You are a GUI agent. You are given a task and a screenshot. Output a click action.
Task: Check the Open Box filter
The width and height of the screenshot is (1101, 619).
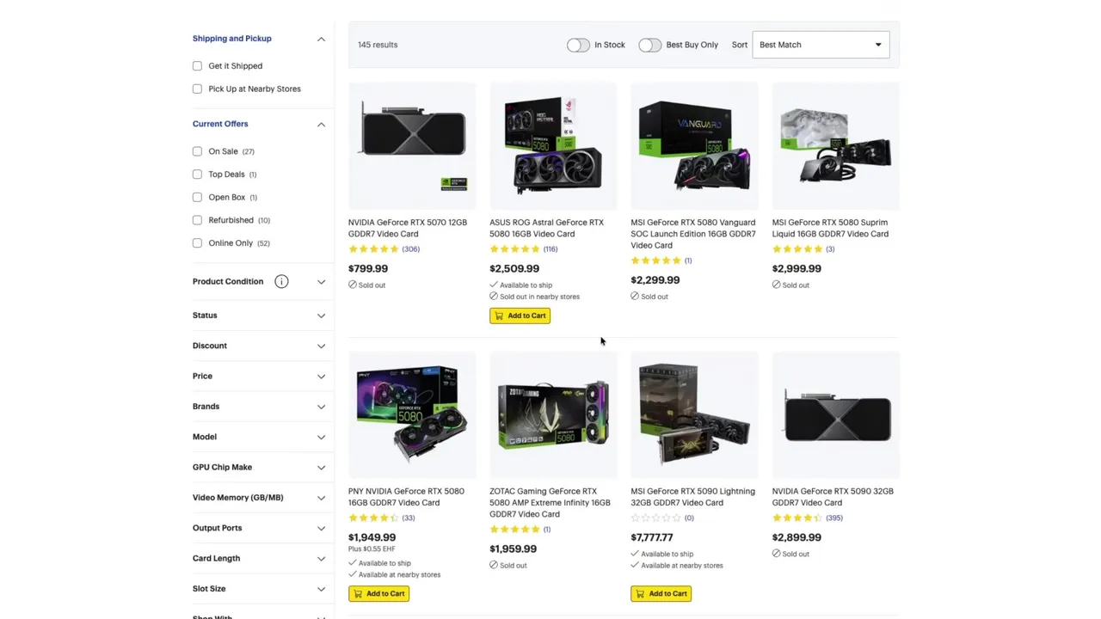(x=197, y=197)
